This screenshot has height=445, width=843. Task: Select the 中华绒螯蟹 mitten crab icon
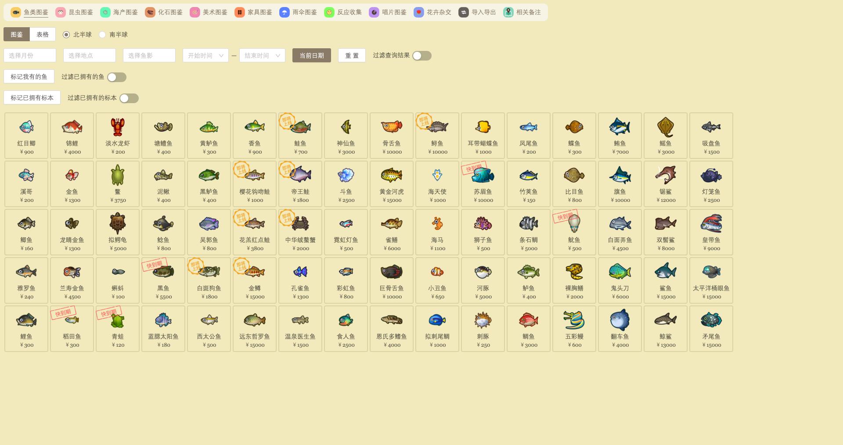tap(300, 223)
